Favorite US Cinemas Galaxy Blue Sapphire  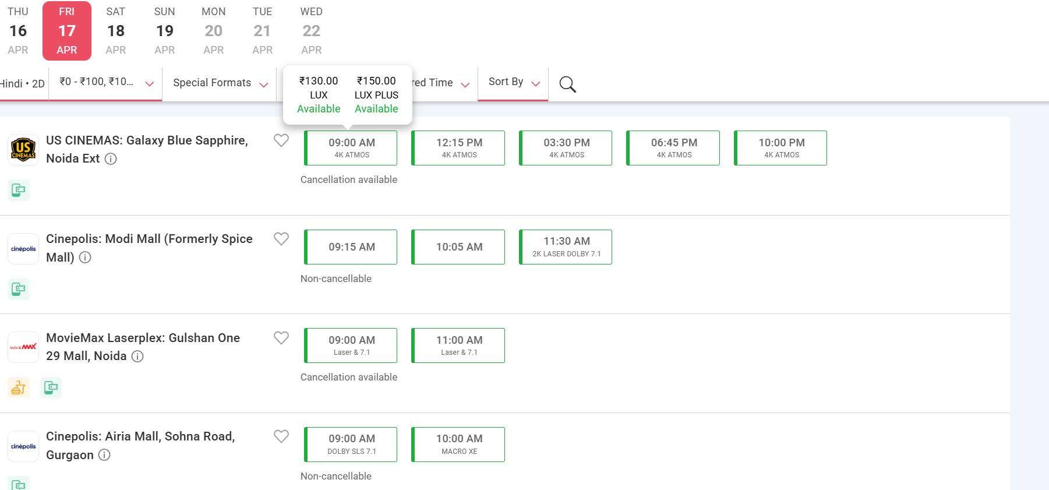(281, 140)
